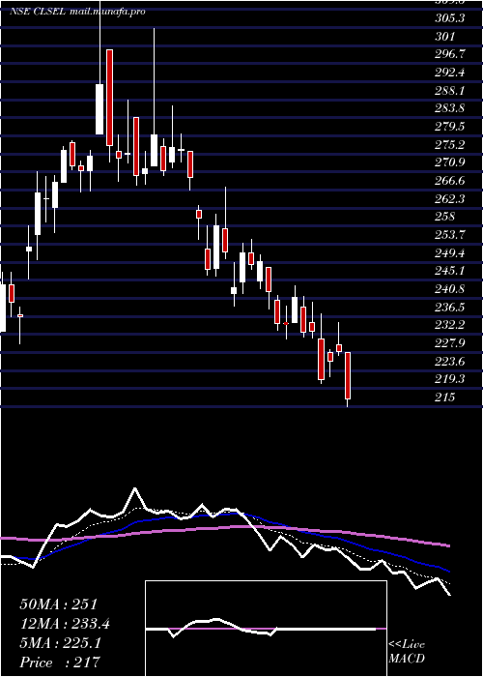Click the 245.1 price axis label
Viewport: 483px width, 677px height.
point(451,271)
